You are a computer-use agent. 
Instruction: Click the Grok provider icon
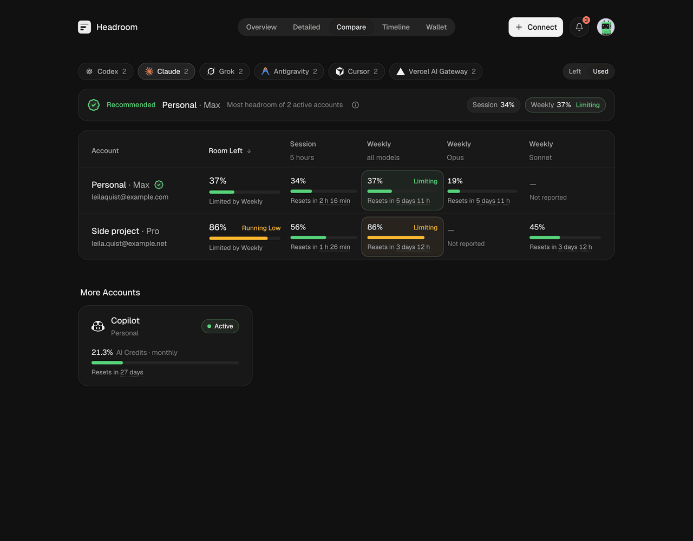point(211,71)
